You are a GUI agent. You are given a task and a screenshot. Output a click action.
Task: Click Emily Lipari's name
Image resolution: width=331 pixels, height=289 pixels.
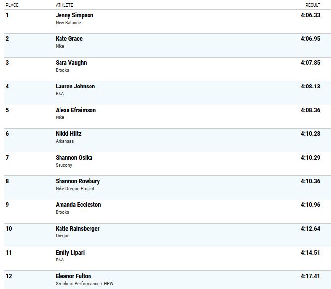(70, 253)
